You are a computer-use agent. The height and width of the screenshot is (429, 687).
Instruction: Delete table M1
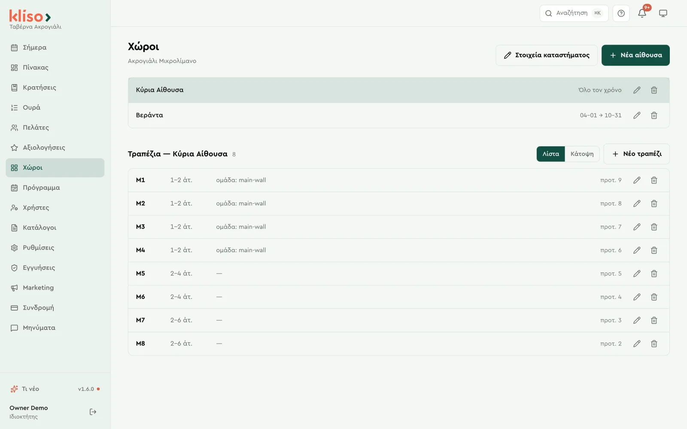[654, 180]
